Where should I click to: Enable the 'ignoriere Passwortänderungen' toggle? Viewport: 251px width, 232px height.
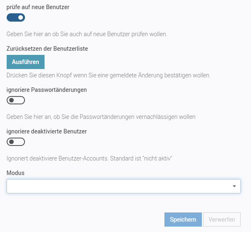pyautogui.click(x=16, y=100)
